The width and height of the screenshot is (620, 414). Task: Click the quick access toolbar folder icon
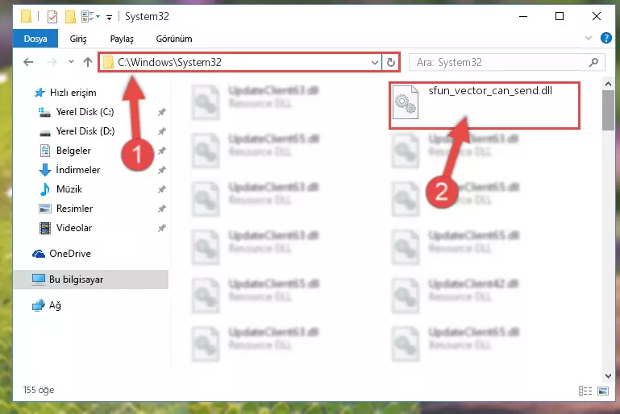click(x=70, y=17)
